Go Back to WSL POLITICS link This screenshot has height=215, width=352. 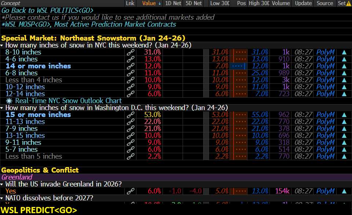tap(47, 11)
